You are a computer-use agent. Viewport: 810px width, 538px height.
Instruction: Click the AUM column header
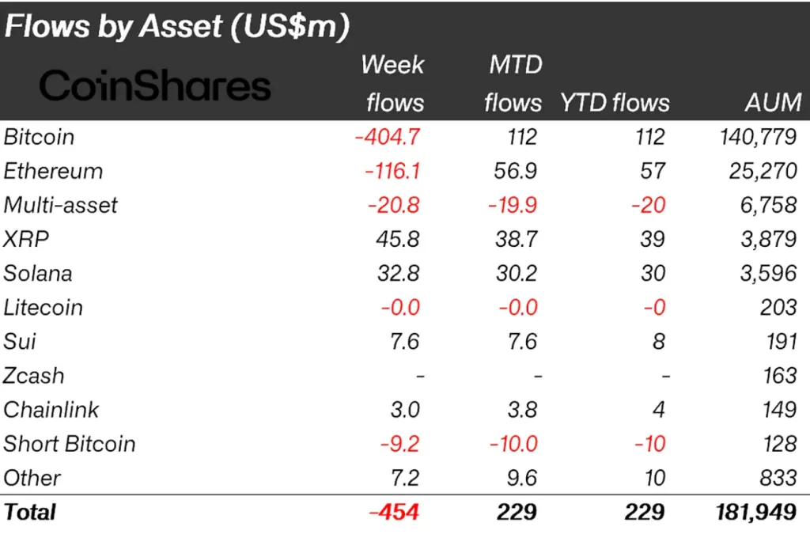(771, 103)
